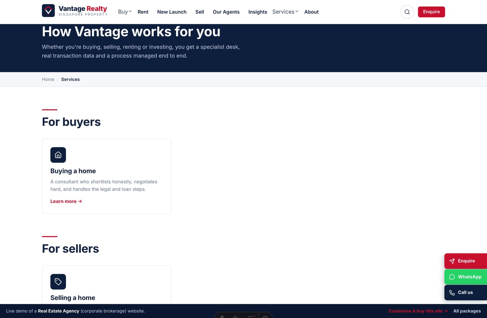Click the paper plane icon in floating Enquire

coord(452,261)
